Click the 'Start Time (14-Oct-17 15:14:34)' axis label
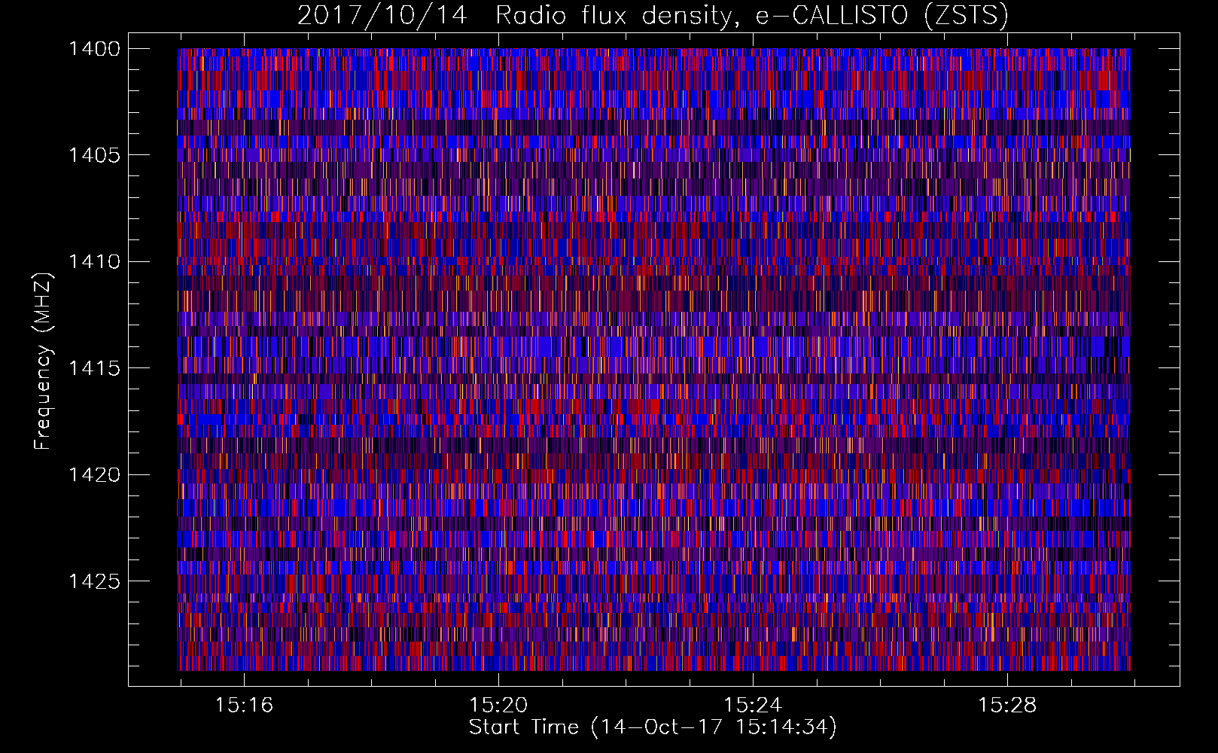The height and width of the screenshot is (753, 1218). (x=653, y=727)
